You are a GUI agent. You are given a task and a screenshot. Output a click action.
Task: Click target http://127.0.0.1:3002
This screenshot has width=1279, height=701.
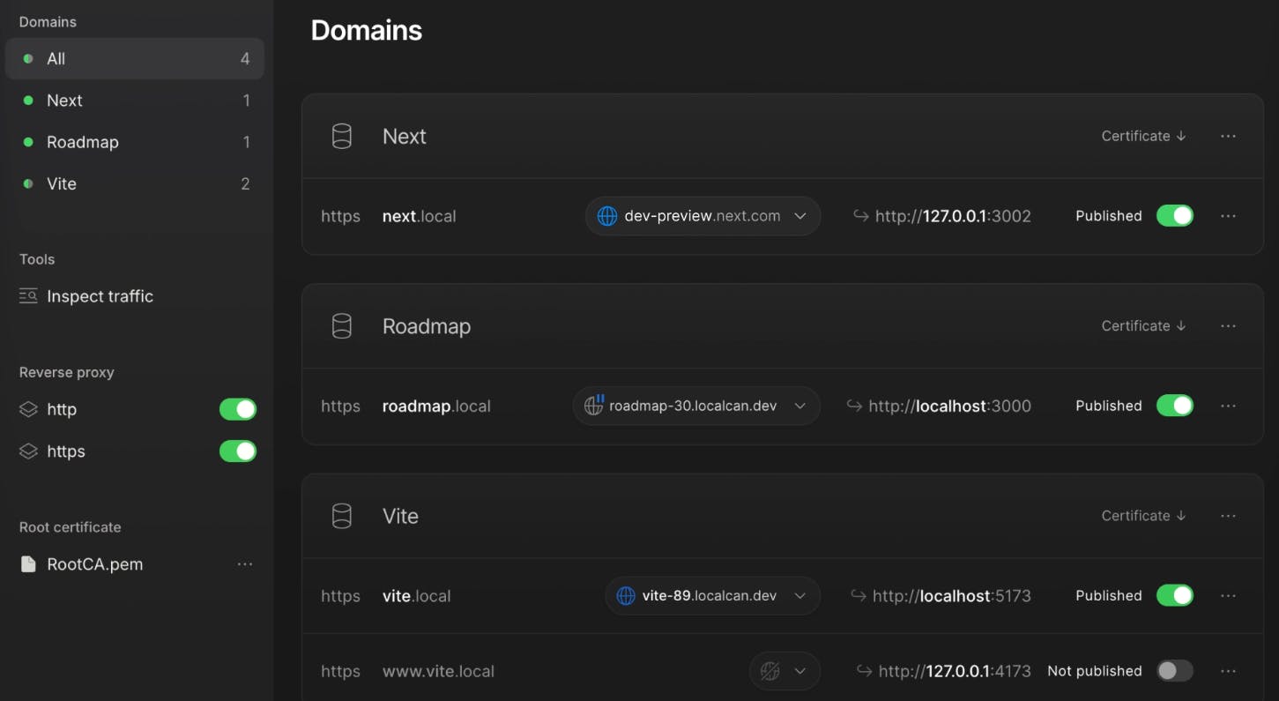[x=953, y=216]
